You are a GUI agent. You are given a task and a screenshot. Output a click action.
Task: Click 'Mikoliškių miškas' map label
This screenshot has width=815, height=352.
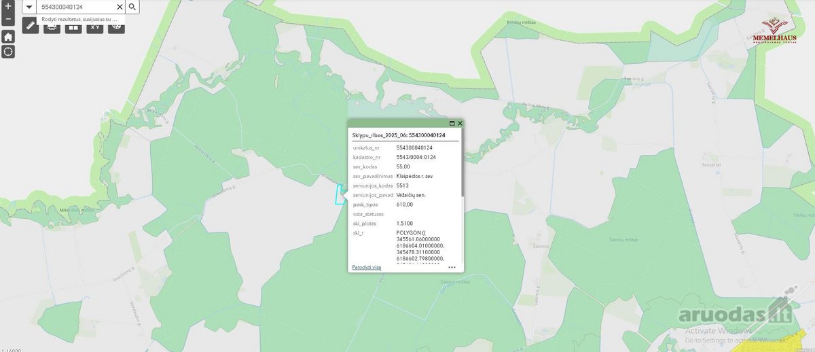pos(77,211)
